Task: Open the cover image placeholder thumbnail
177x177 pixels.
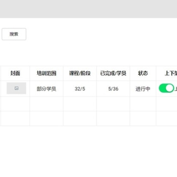Action: click(16, 88)
